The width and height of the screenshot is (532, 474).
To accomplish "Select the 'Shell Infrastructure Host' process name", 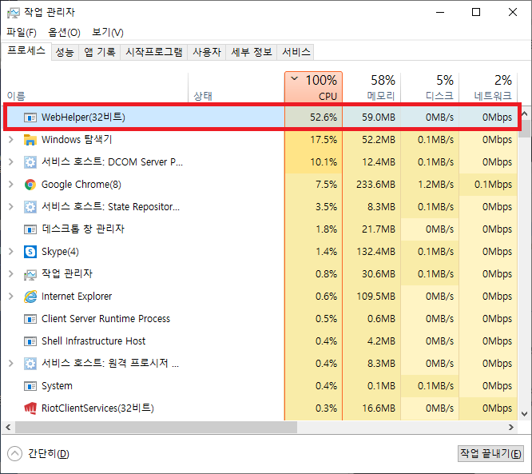I will coord(93,341).
